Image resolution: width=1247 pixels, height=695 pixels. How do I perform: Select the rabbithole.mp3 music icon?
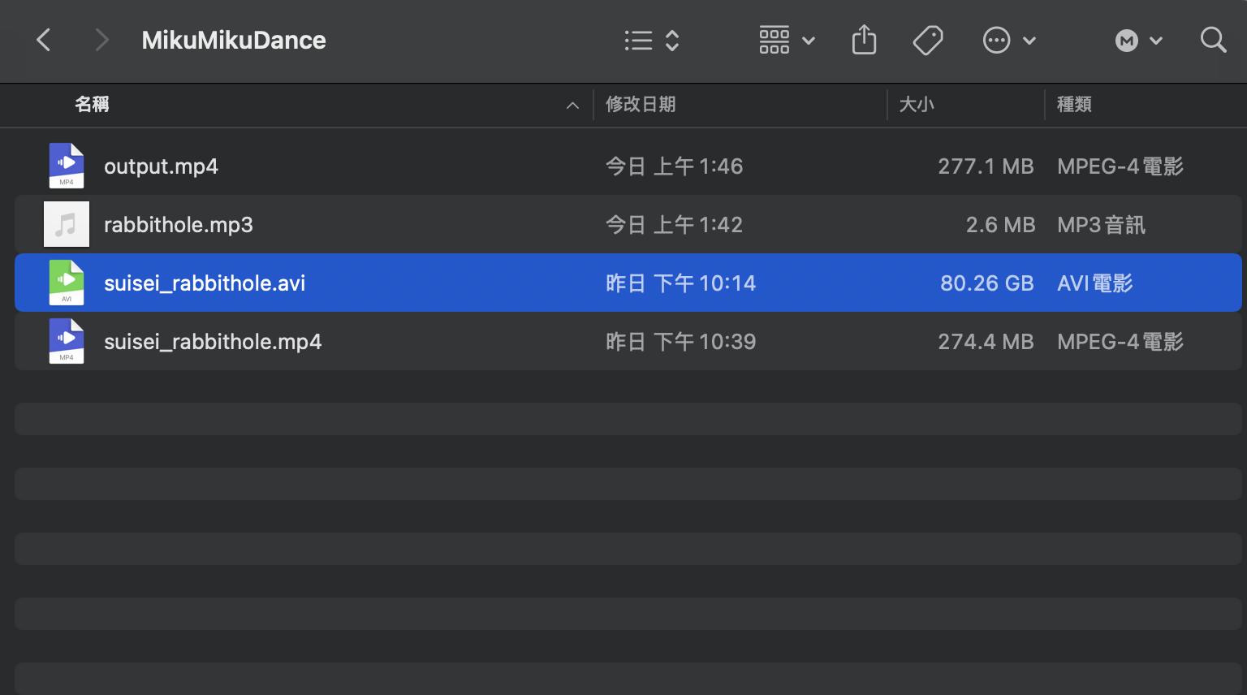coord(67,224)
